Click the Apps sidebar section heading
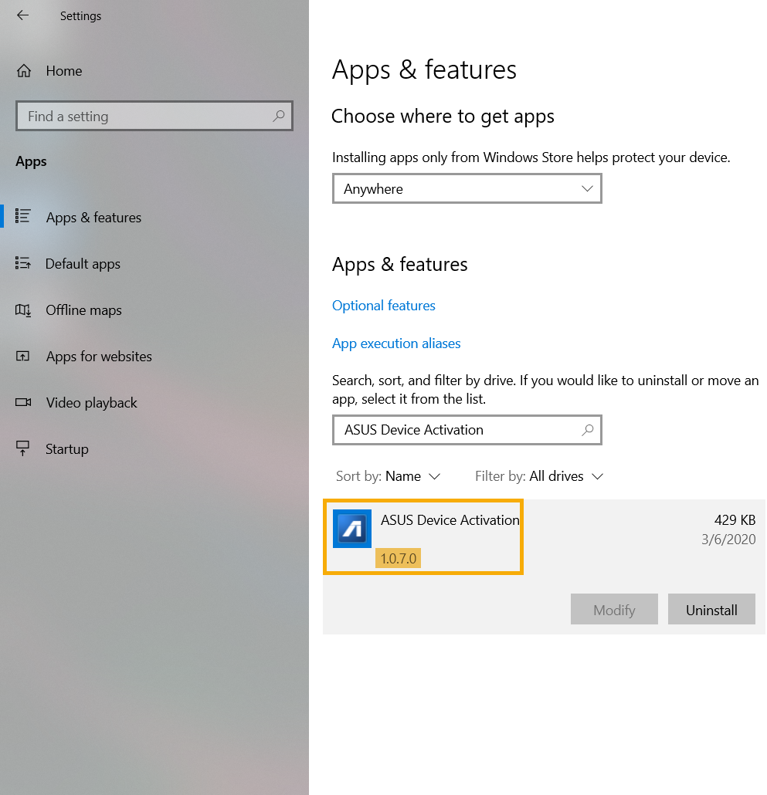Image resolution: width=767 pixels, height=795 pixels. (x=31, y=162)
